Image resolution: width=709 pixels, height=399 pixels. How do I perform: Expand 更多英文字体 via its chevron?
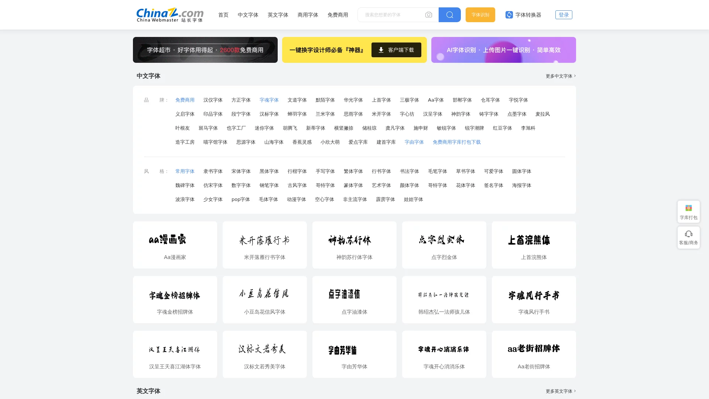point(574,391)
